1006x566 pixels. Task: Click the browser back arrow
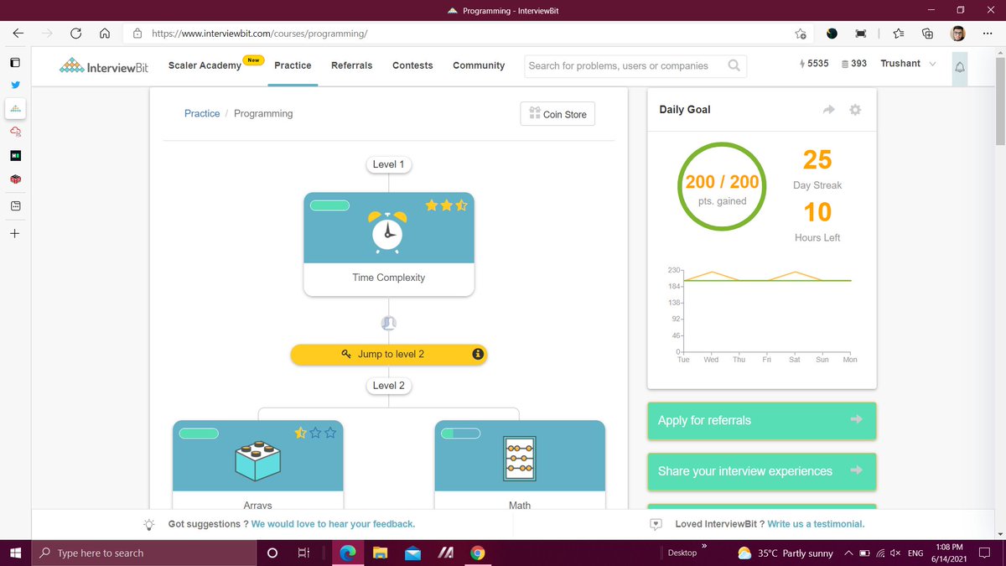pyautogui.click(x=18, y=34)
